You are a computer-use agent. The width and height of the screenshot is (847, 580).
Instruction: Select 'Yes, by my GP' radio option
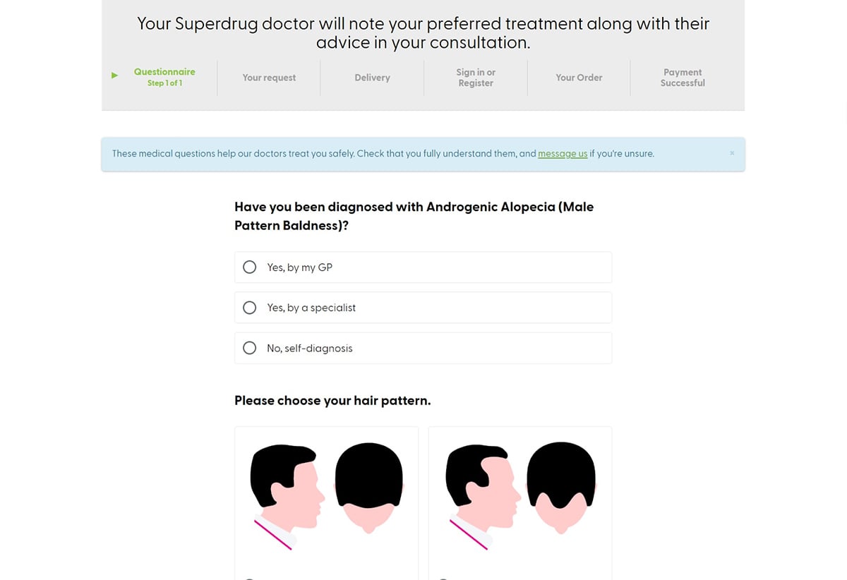pos(249,267)
